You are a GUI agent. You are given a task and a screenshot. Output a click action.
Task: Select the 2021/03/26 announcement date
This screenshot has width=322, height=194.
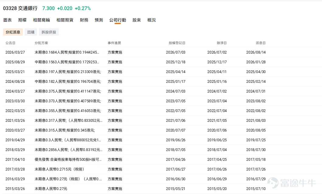pyautogui.click(x=15, y=120)
